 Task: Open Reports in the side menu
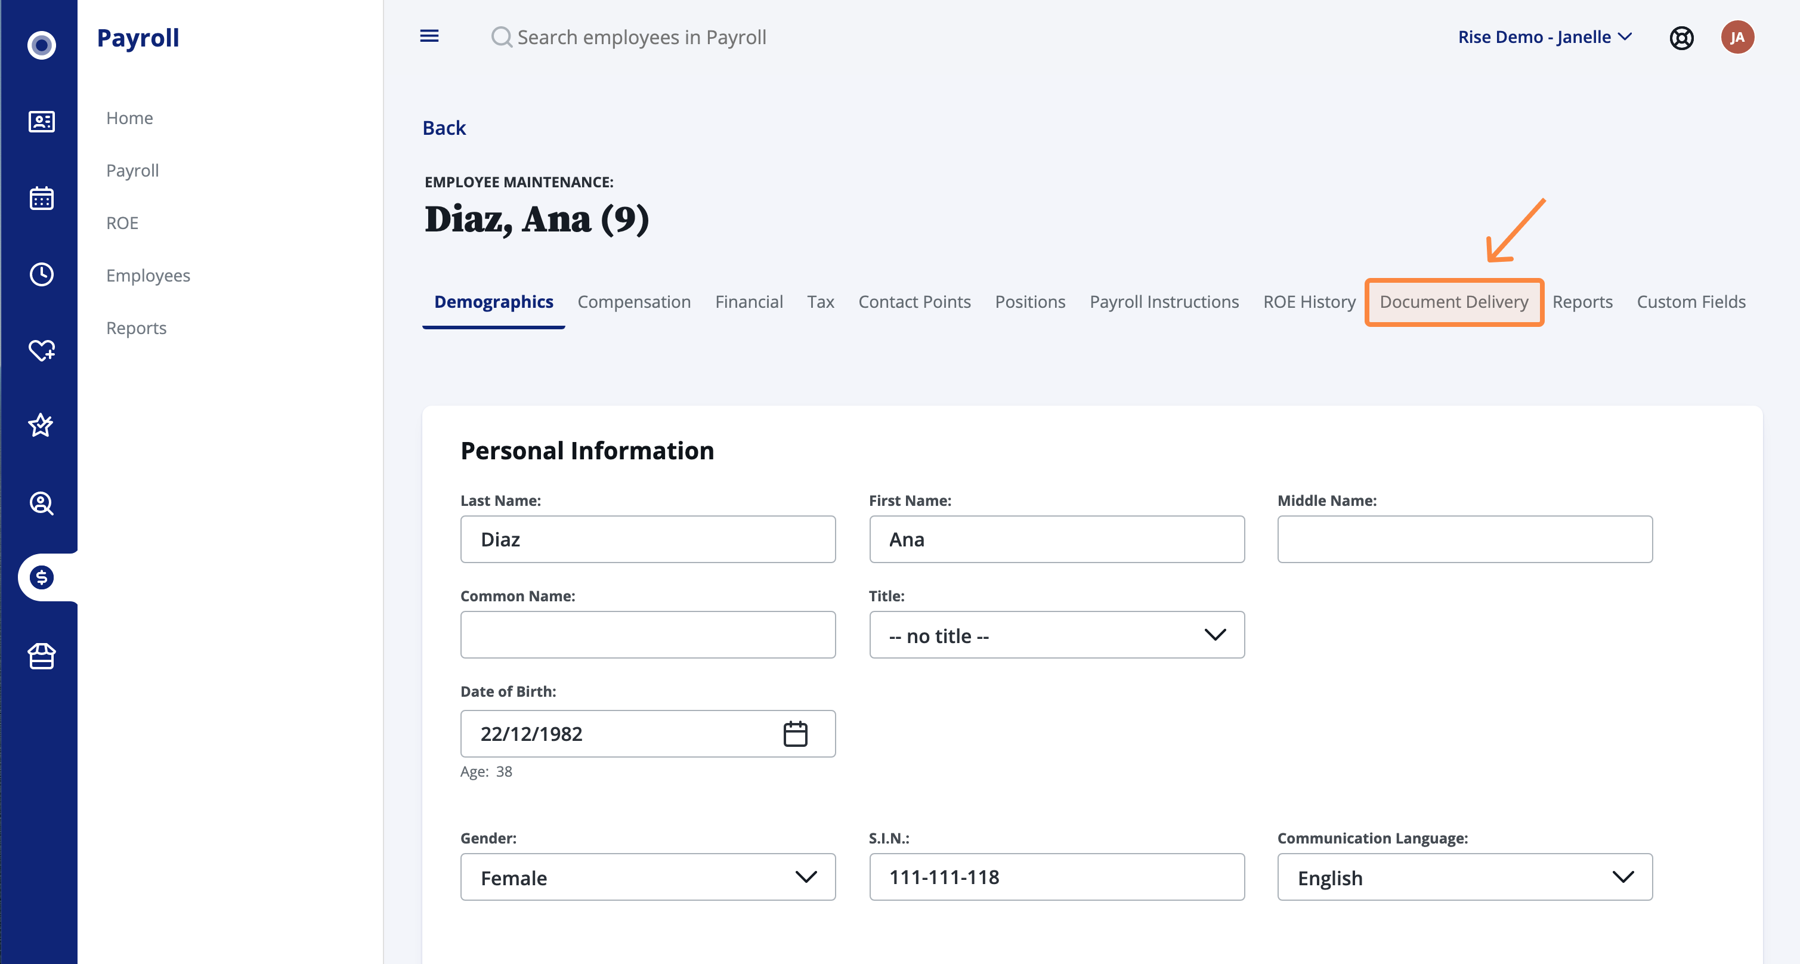coord(135,328)
